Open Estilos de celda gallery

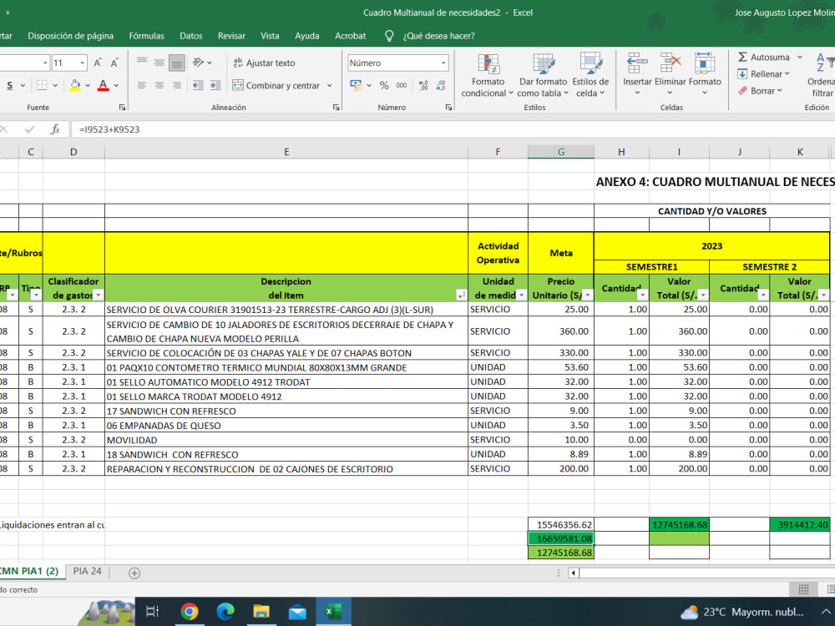[590, 76]
